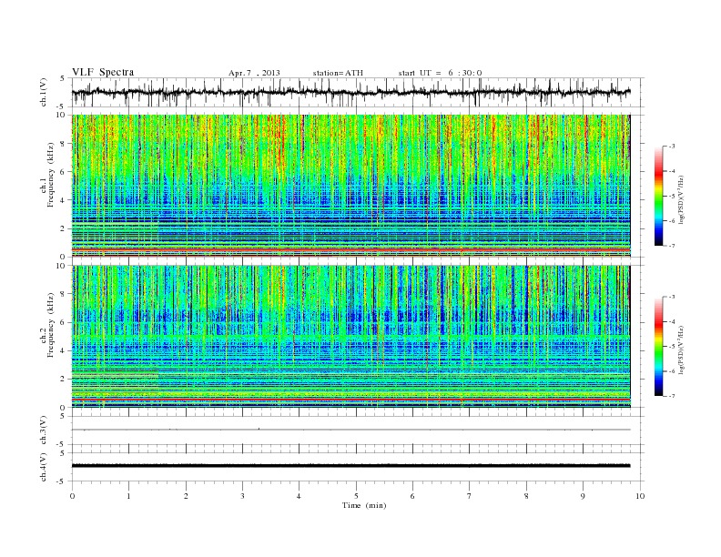The image size is (721, 557).
Task: Click the red low-frequency band in ch.1 spectrogram
Action: click(x=350, y=249)
